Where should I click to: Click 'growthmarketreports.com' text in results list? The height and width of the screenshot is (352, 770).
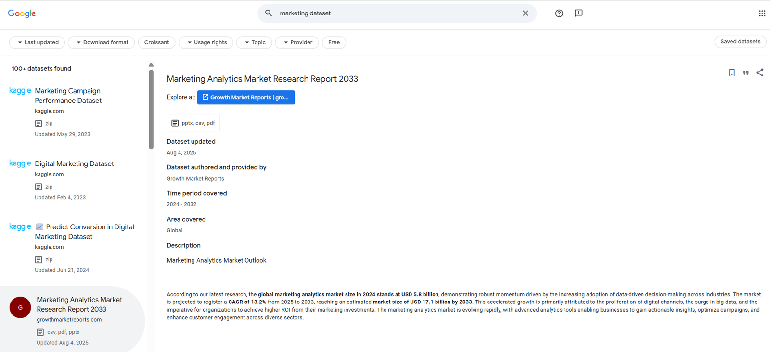(69, 320)
